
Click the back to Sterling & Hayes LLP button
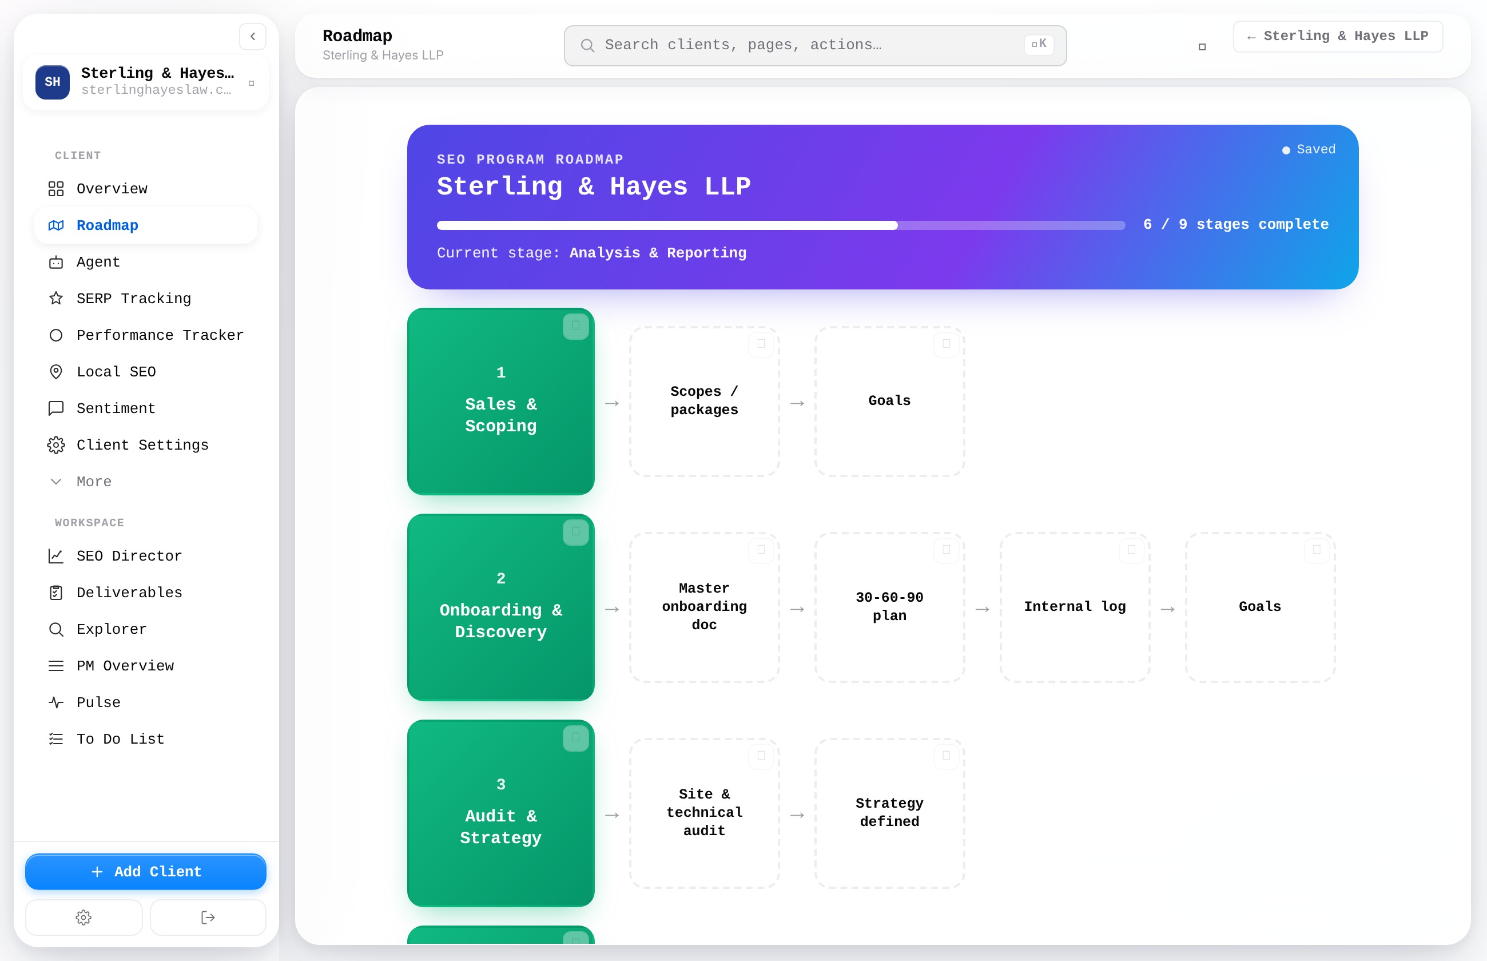pos(1338,36)
